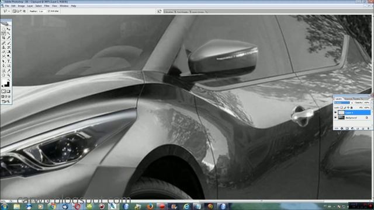Hide Layer 1 with its eye icon
374x210 pixels.
pos(335,112)
